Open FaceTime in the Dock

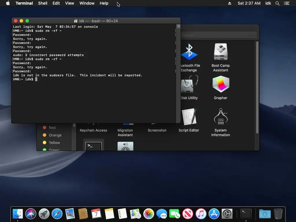tap(175, 214)
